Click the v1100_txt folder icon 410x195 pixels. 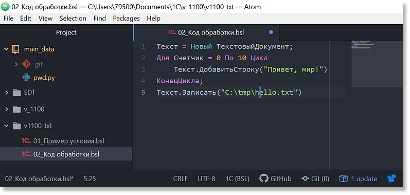pos(16,126)
